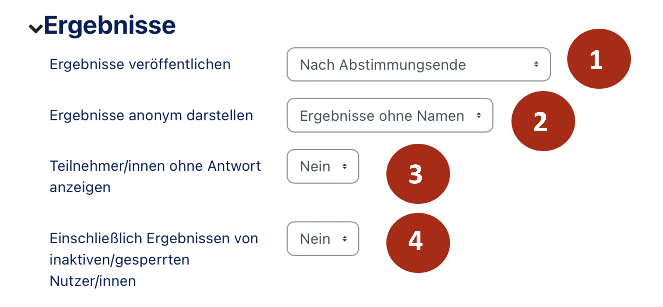This screenshot has width=663, height=307.
Task: Click the Ergebnisse section heading
Action: pos(110,26)
